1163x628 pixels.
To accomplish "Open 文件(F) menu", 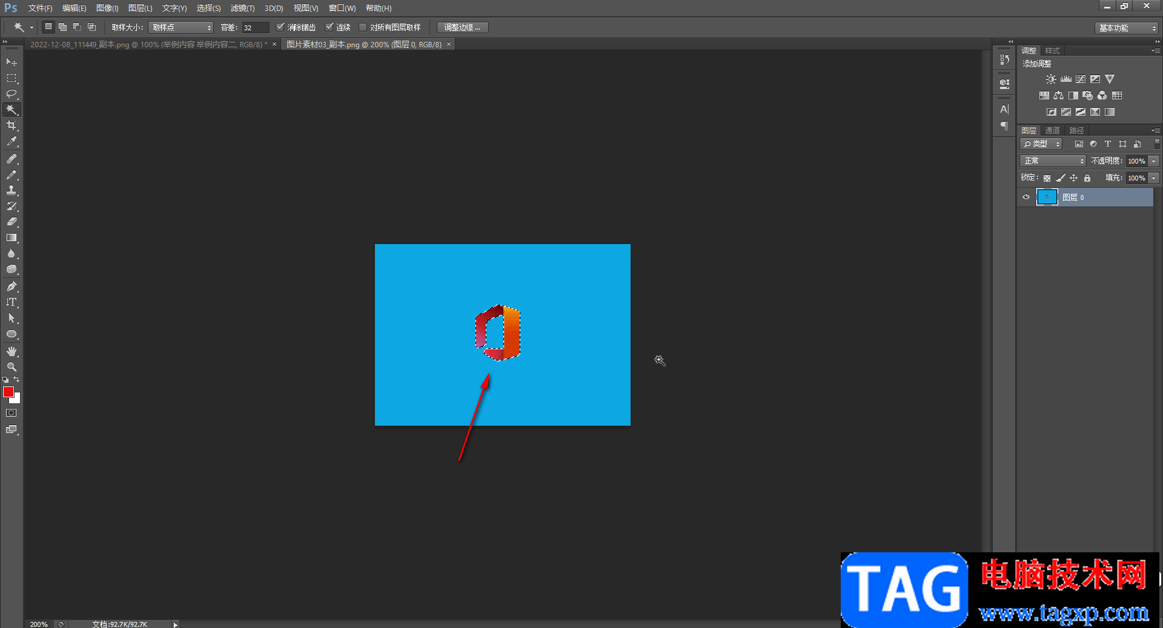I will click(x=40, y=8).
